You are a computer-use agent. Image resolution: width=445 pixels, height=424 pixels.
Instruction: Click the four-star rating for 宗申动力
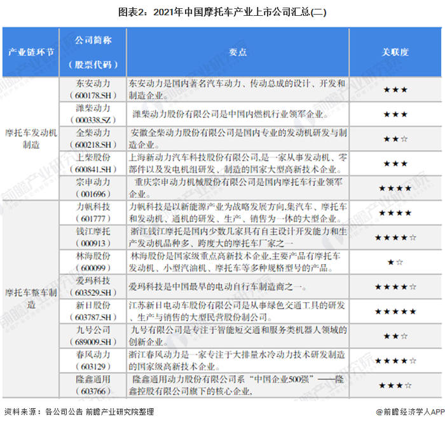coord(395,189)
